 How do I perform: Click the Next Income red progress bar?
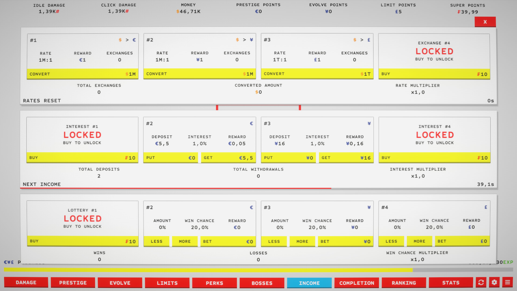(176, 188)
